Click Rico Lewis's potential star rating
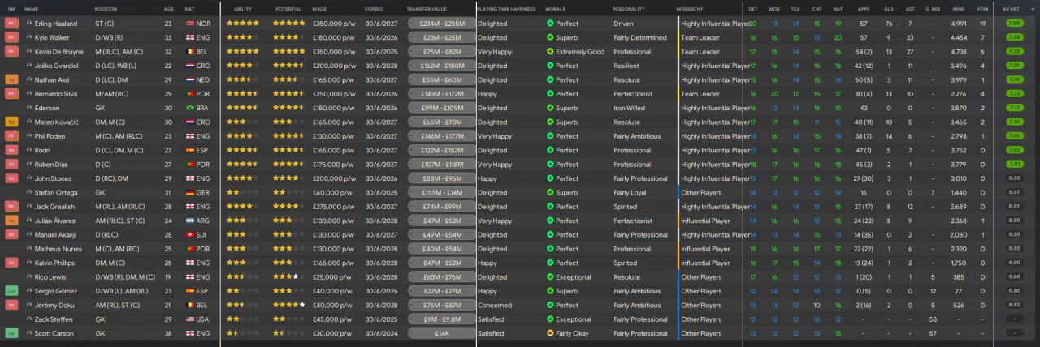Viewport: 1040px width, 347px height. pos(289,276)
